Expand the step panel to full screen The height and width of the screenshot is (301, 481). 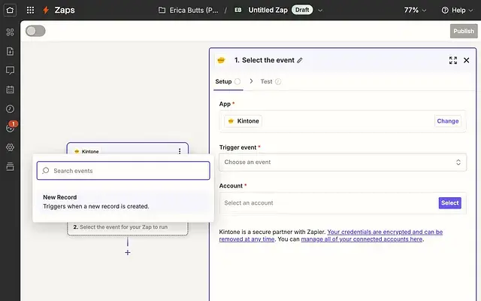(452, 60)
